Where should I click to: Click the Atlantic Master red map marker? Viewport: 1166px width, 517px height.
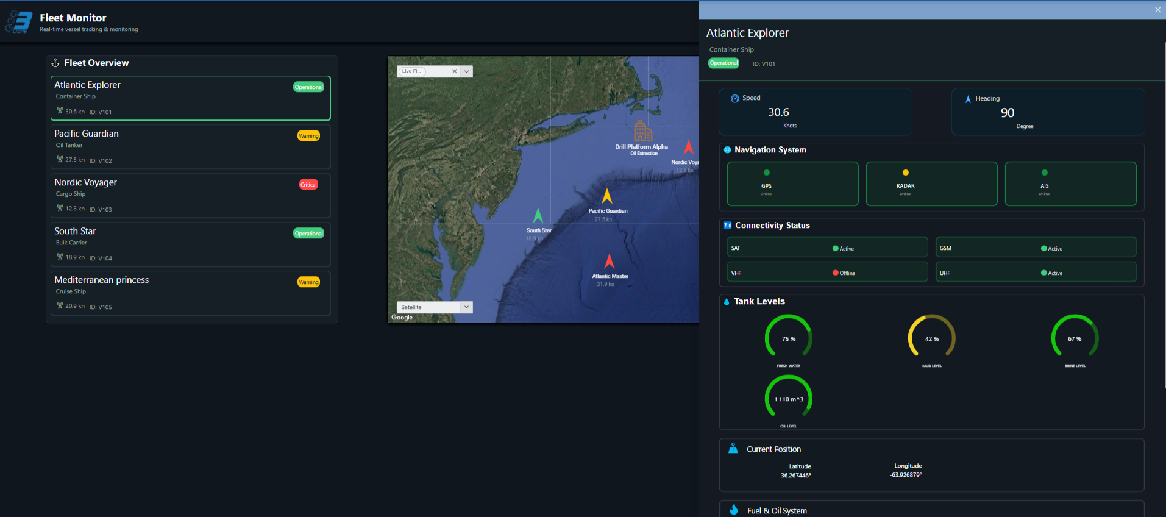tap(609, 262)
